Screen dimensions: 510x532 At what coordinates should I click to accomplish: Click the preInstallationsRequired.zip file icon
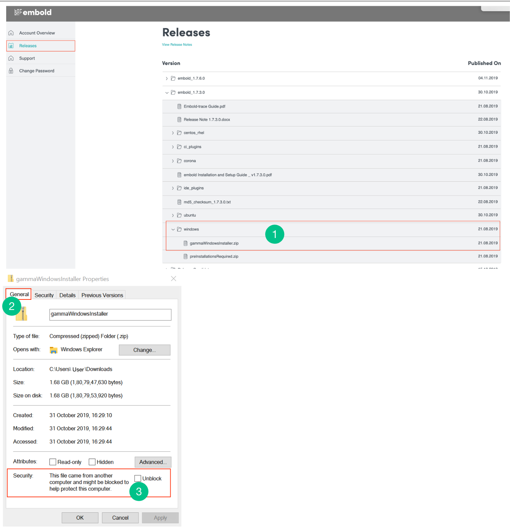pyautogui.click(x=186, y=257)
